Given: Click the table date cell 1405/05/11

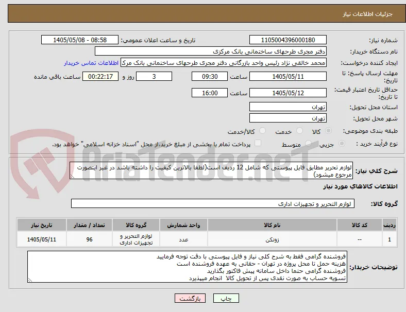Looking at the screenshot, I should pyautogui.click(x=41, y=239).
